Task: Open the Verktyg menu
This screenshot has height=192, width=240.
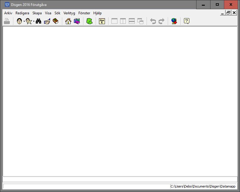Action: (x=69, y=13)
